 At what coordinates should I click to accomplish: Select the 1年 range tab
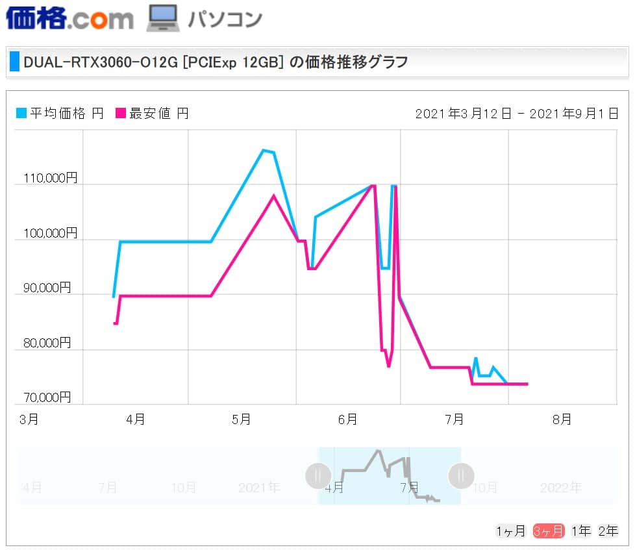coord(580,531)
